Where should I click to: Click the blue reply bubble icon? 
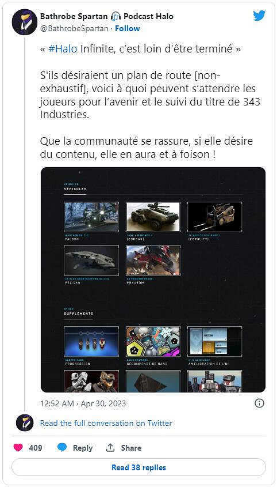click(x=62, y=448)
